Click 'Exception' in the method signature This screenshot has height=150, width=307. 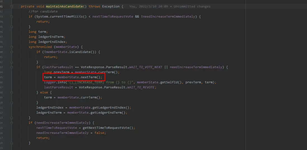click(111, 6)
